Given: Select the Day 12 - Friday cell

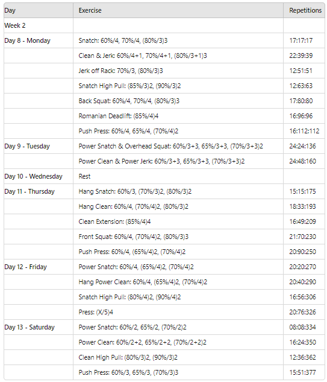Looking at the screenshot, I should tap(39, 267).
